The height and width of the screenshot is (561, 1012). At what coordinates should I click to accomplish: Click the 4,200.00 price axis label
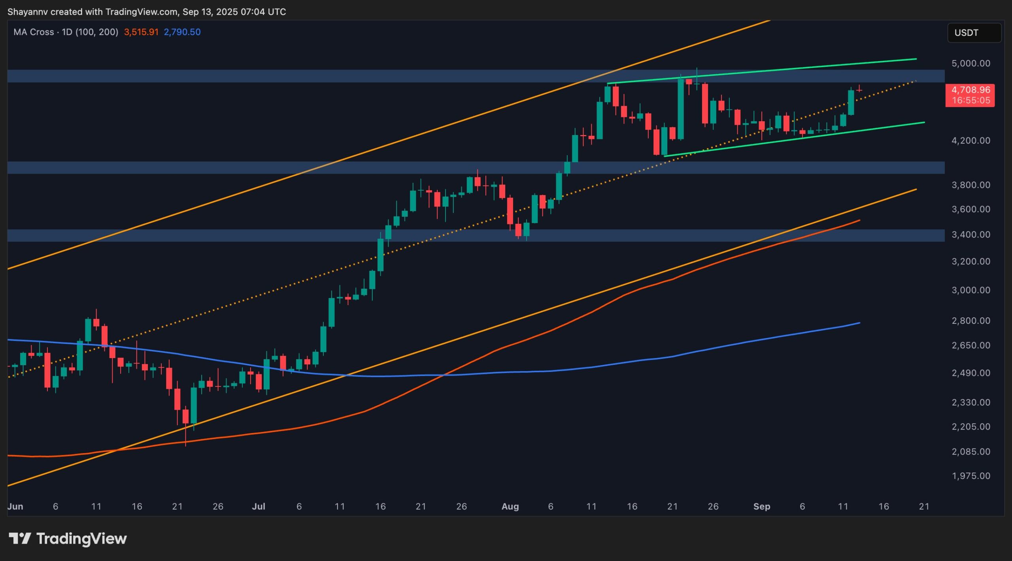pos(970,141)
